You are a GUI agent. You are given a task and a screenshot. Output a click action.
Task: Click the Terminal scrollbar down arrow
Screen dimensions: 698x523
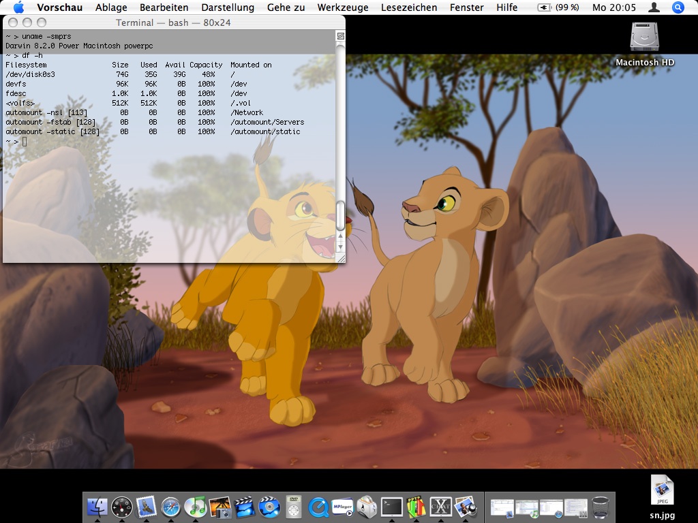(x=341, y=246)
